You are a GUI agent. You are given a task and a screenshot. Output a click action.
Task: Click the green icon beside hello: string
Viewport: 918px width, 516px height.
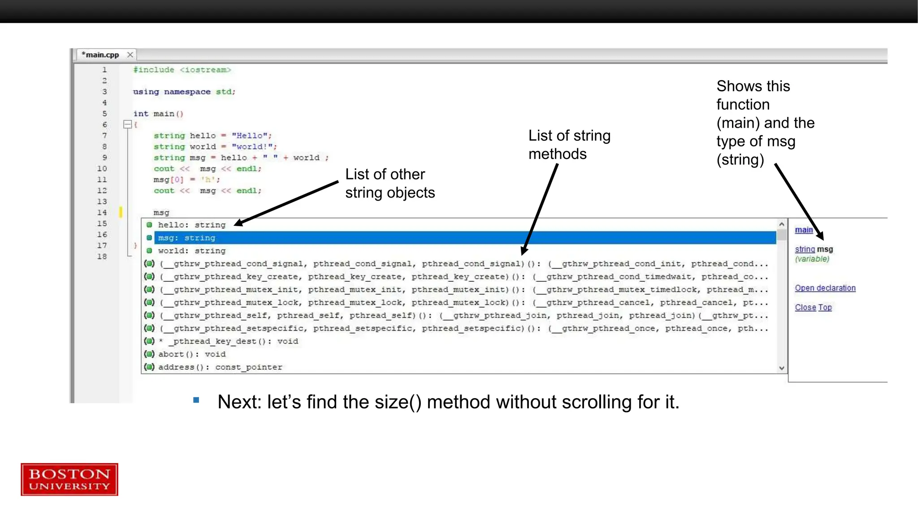149,225
